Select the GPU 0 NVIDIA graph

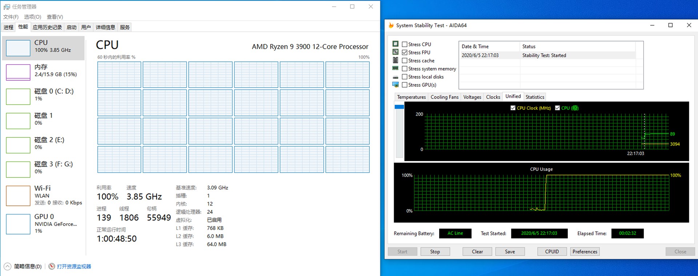tap(18, 224)
